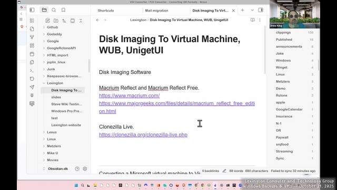This screenshot has width=337, height=190.
Task: Create a new folder in file explorer
Action: click(x=56, y=21)
